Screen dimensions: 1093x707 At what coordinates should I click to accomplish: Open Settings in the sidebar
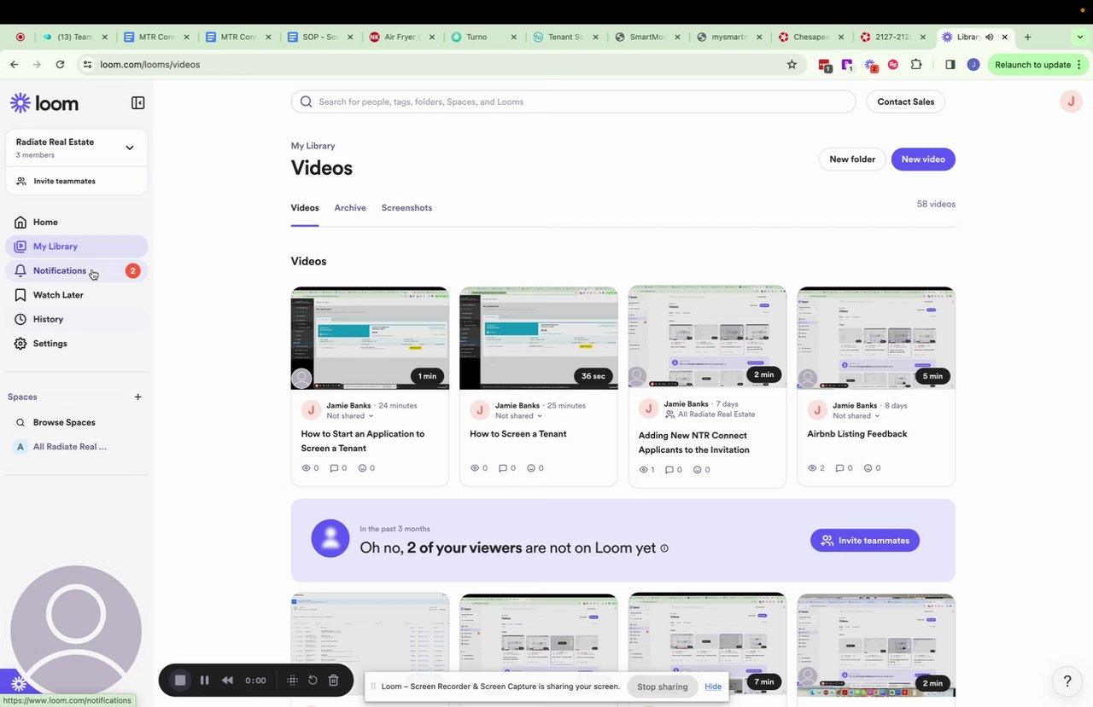click(77, 344)
